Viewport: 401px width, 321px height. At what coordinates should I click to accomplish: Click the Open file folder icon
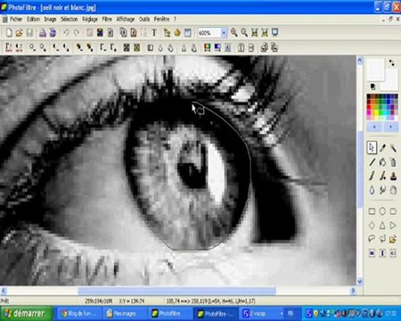(x=19, y=32)
